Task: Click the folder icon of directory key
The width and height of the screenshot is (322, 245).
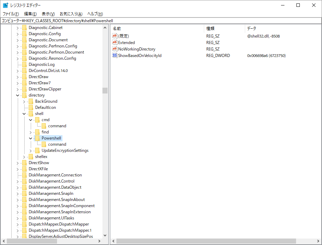Action: click(25, 95)
